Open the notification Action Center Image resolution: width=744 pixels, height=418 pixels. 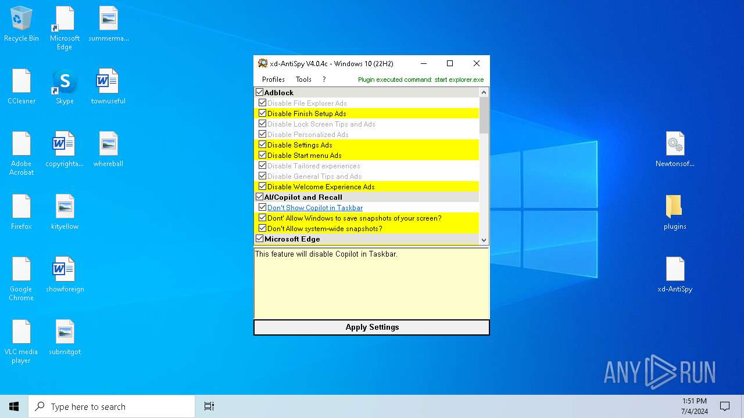point(725,406)
